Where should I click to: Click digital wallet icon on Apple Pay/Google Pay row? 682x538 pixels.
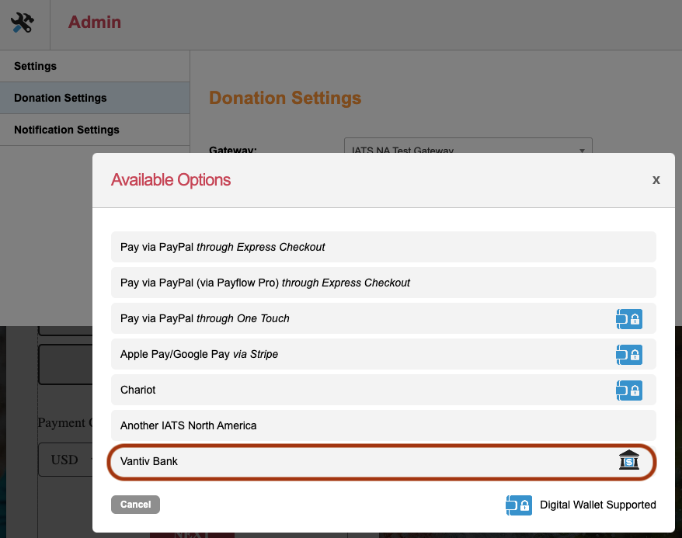628,354
